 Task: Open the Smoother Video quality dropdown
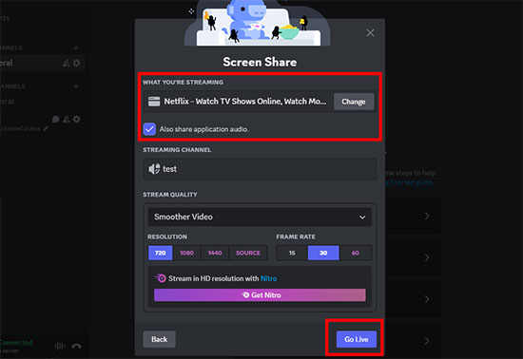coord(260,217)
